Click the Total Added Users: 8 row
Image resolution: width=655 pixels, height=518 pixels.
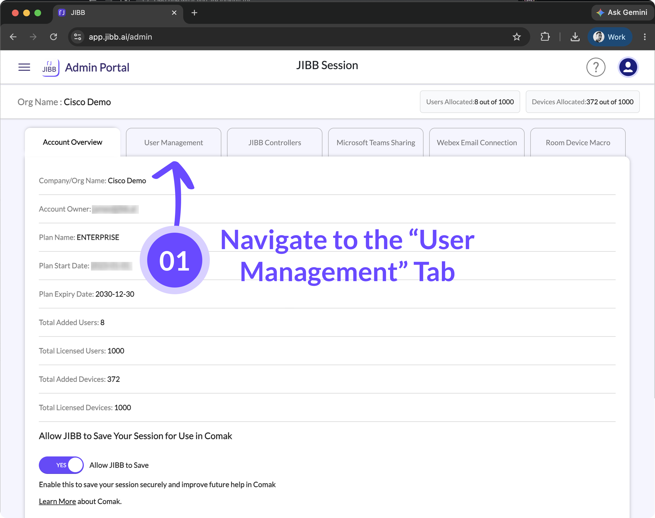coord(327,322)
